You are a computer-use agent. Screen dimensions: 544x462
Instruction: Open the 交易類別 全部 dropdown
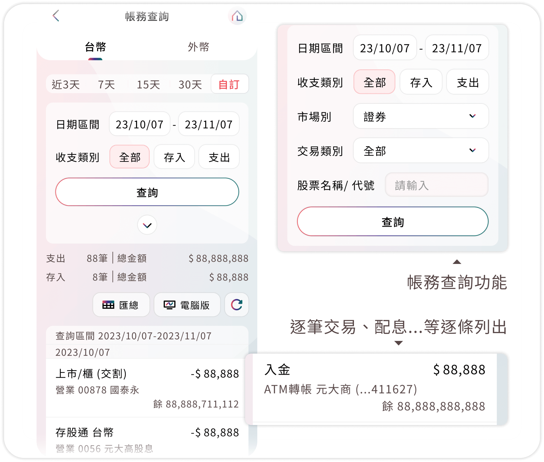pyautogui.click(x=421, y=150)
